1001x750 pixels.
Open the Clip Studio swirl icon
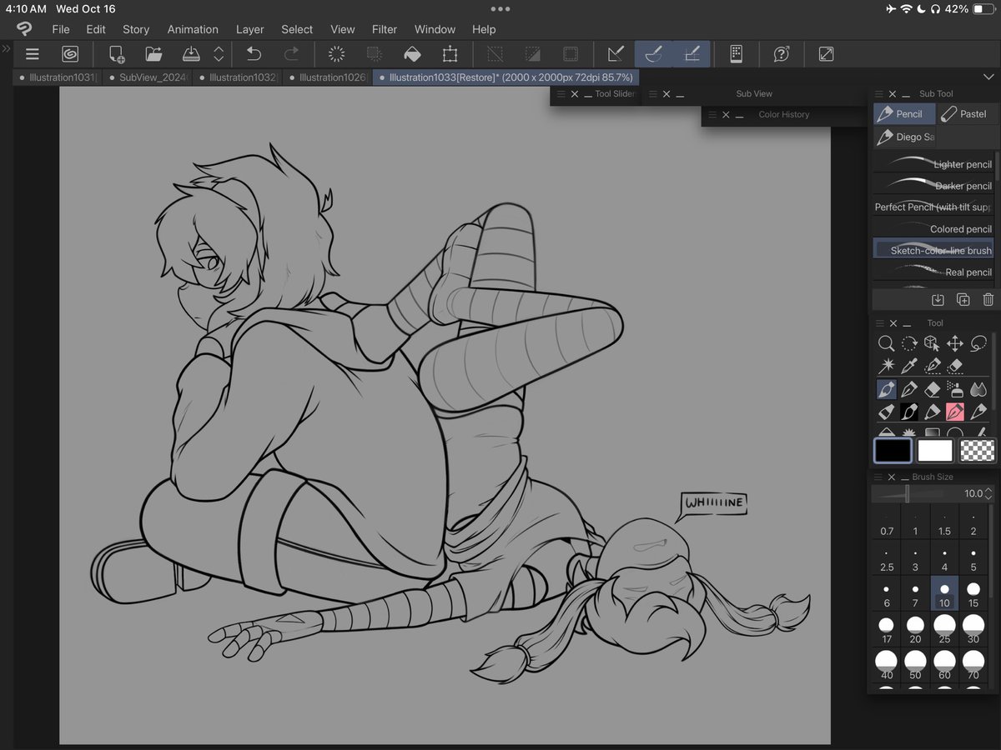pyautogui.click(x=70, y=54)
